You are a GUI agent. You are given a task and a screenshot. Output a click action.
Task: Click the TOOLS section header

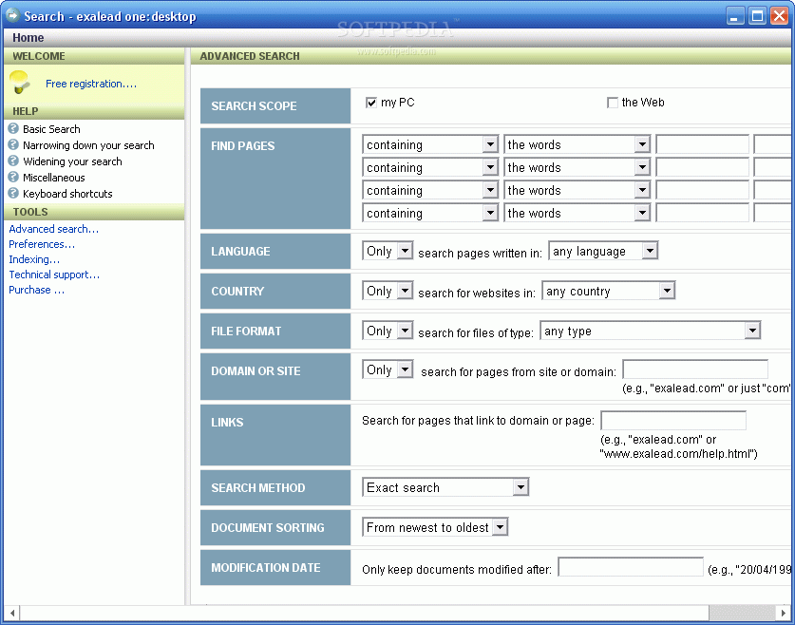click(94, 212)
